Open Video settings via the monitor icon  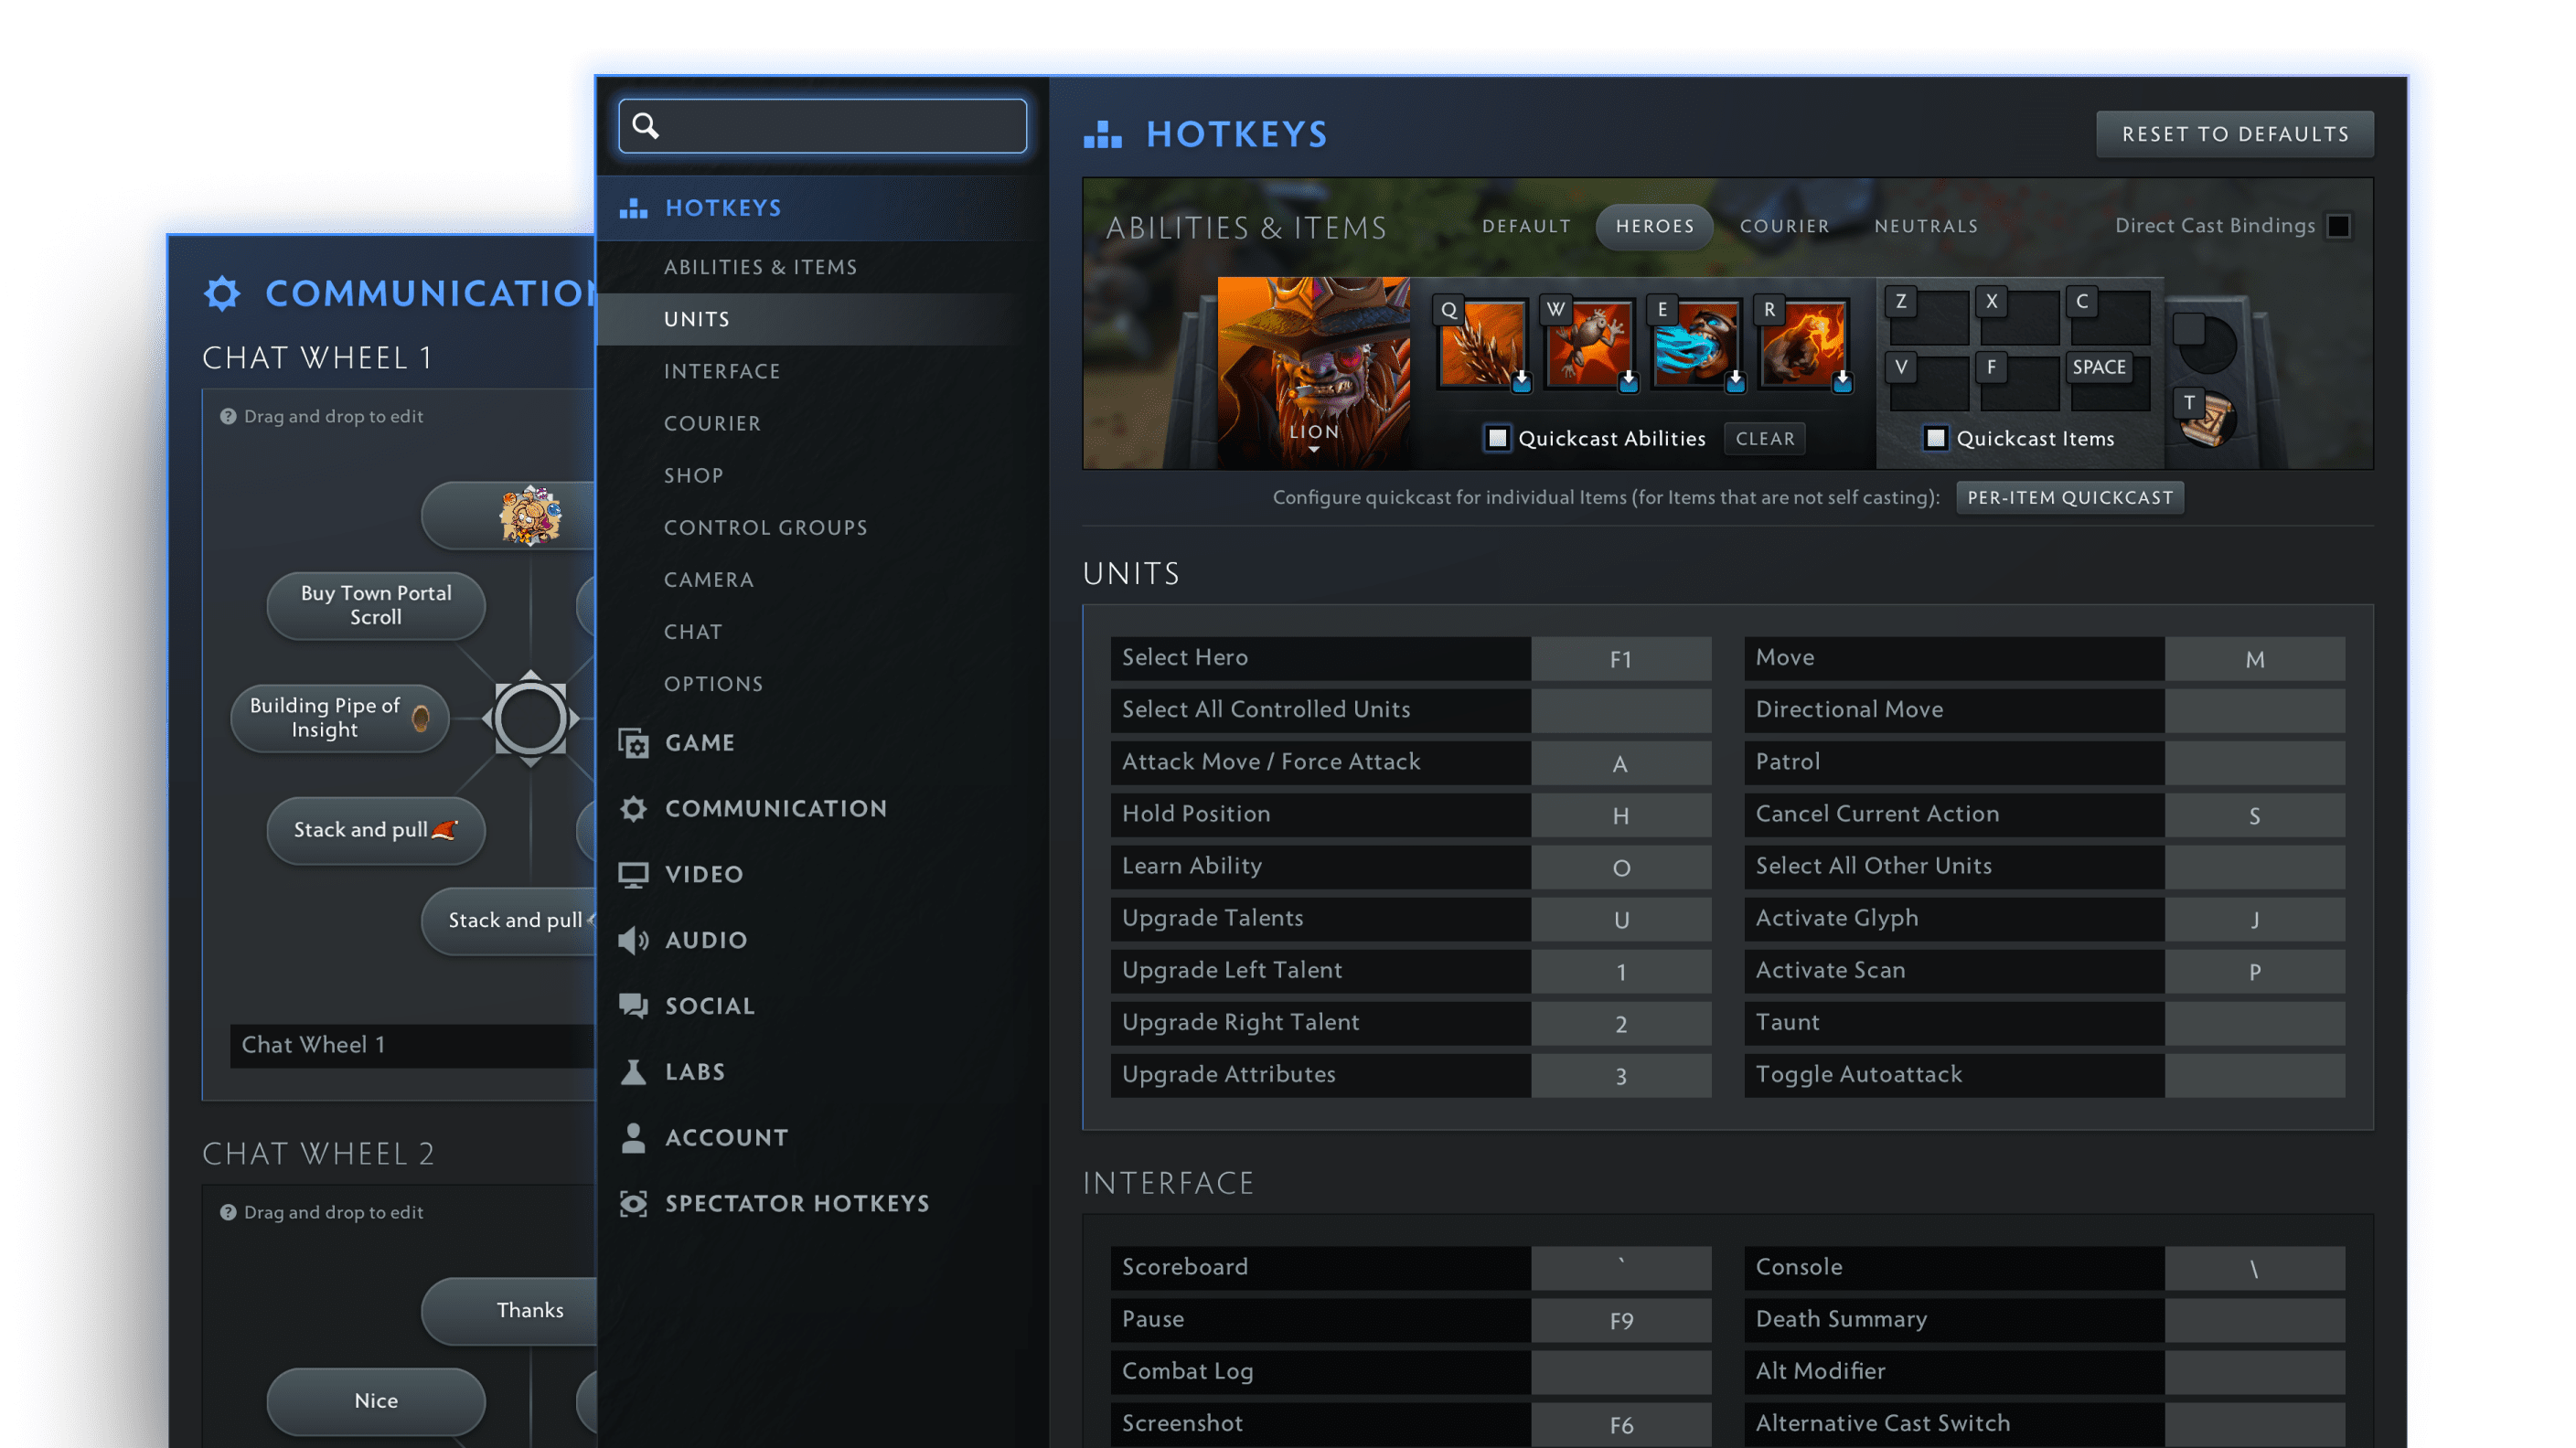[x=633, y=873]
